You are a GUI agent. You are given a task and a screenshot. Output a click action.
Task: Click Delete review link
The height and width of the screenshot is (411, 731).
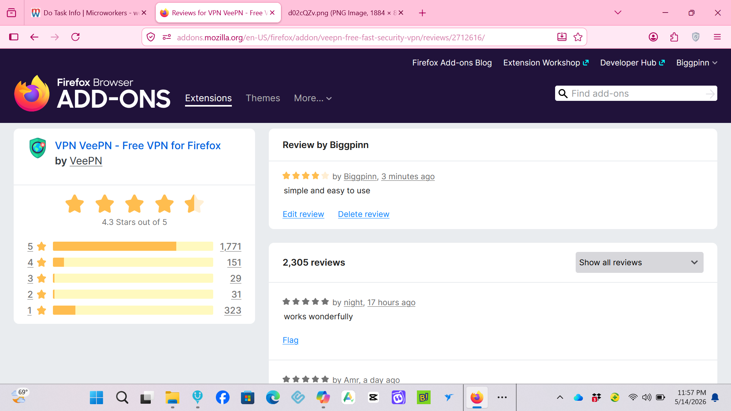[x=364, y=214]
